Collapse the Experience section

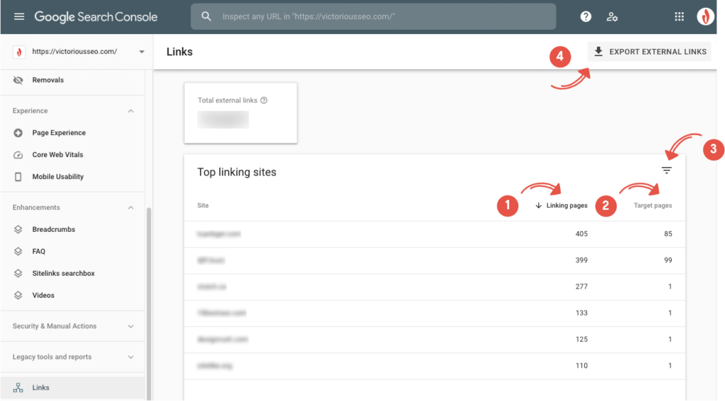click(130, 111)
